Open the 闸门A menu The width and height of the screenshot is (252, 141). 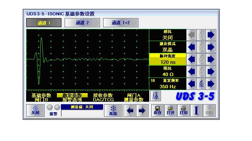click(x=134, y=95)
